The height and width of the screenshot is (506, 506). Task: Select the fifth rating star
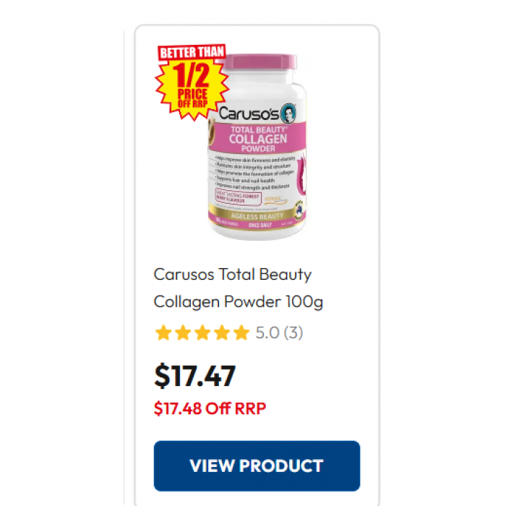(241, 333)
